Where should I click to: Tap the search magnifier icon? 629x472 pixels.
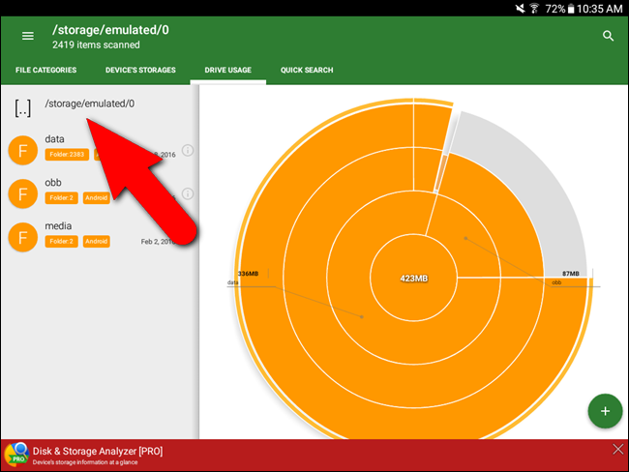point(608,36)
